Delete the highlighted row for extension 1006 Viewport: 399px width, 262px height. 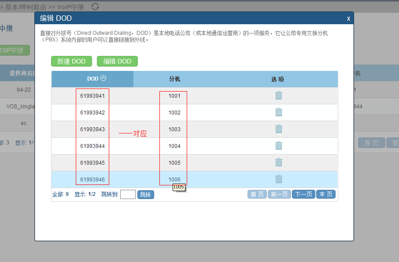[x=278, y=179]
